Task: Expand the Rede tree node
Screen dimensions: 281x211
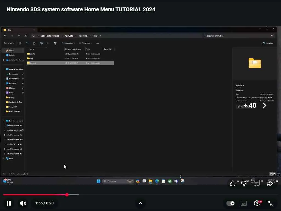Action: (4, 159)
